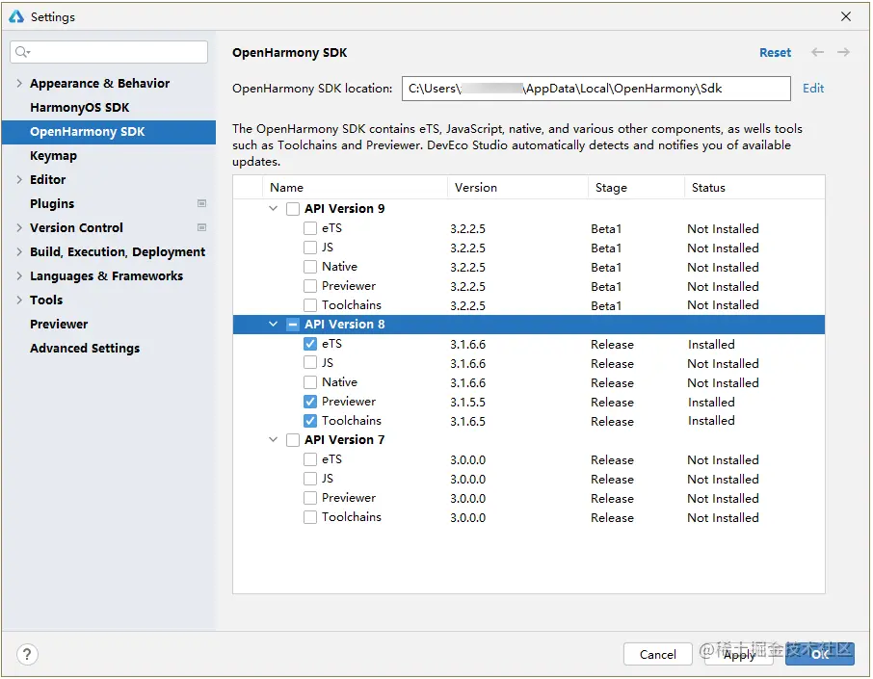The height and width of the screenshot is (679, 873).
Task: Expand the Tools settings node
Action: [x=19, y=300]
